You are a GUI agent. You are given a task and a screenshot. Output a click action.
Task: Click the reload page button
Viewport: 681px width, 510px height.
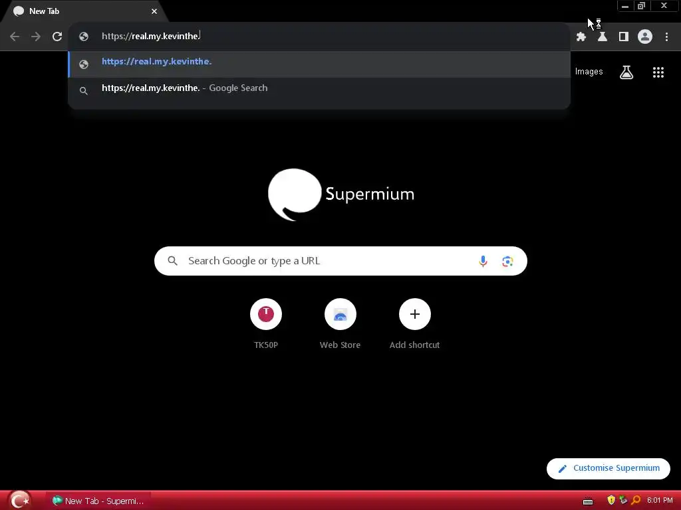point(57,37)
